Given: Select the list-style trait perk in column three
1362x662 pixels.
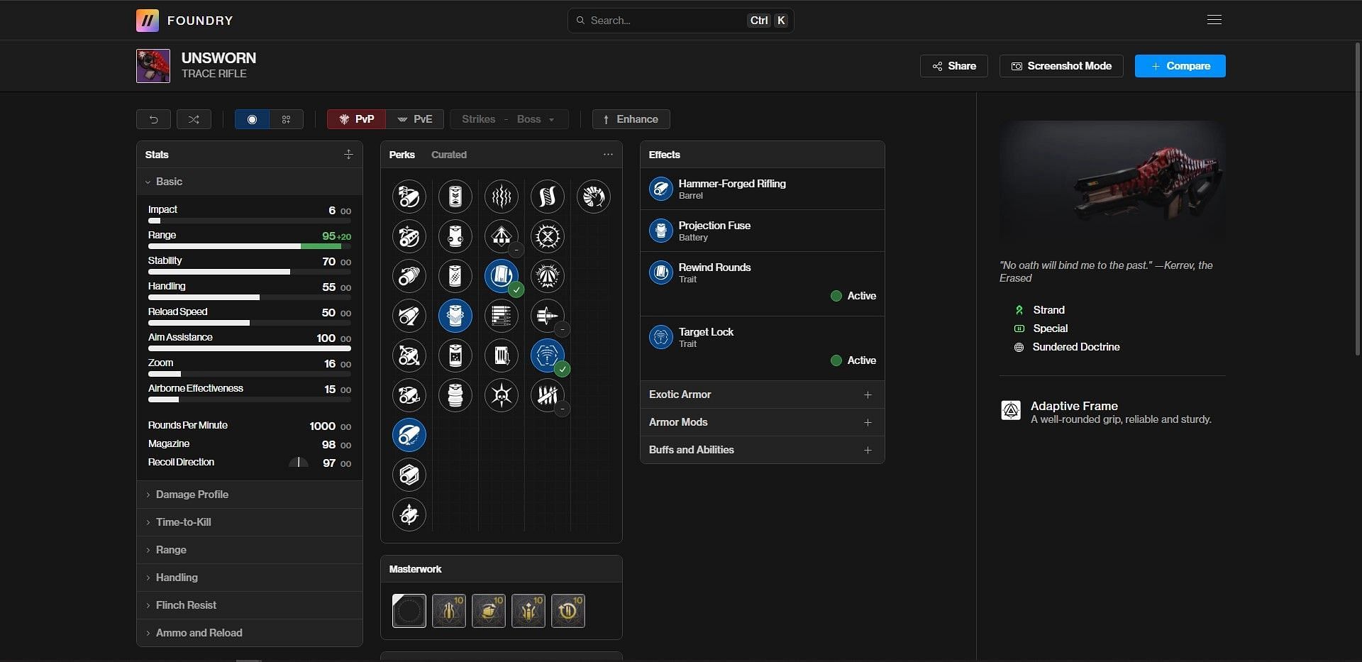Looking at the screenshot, I should pos(502,316).
